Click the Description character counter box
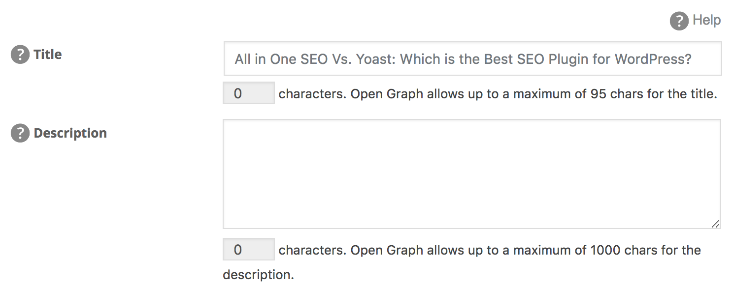This screenshot has height=288, width=733. [249, 250]
